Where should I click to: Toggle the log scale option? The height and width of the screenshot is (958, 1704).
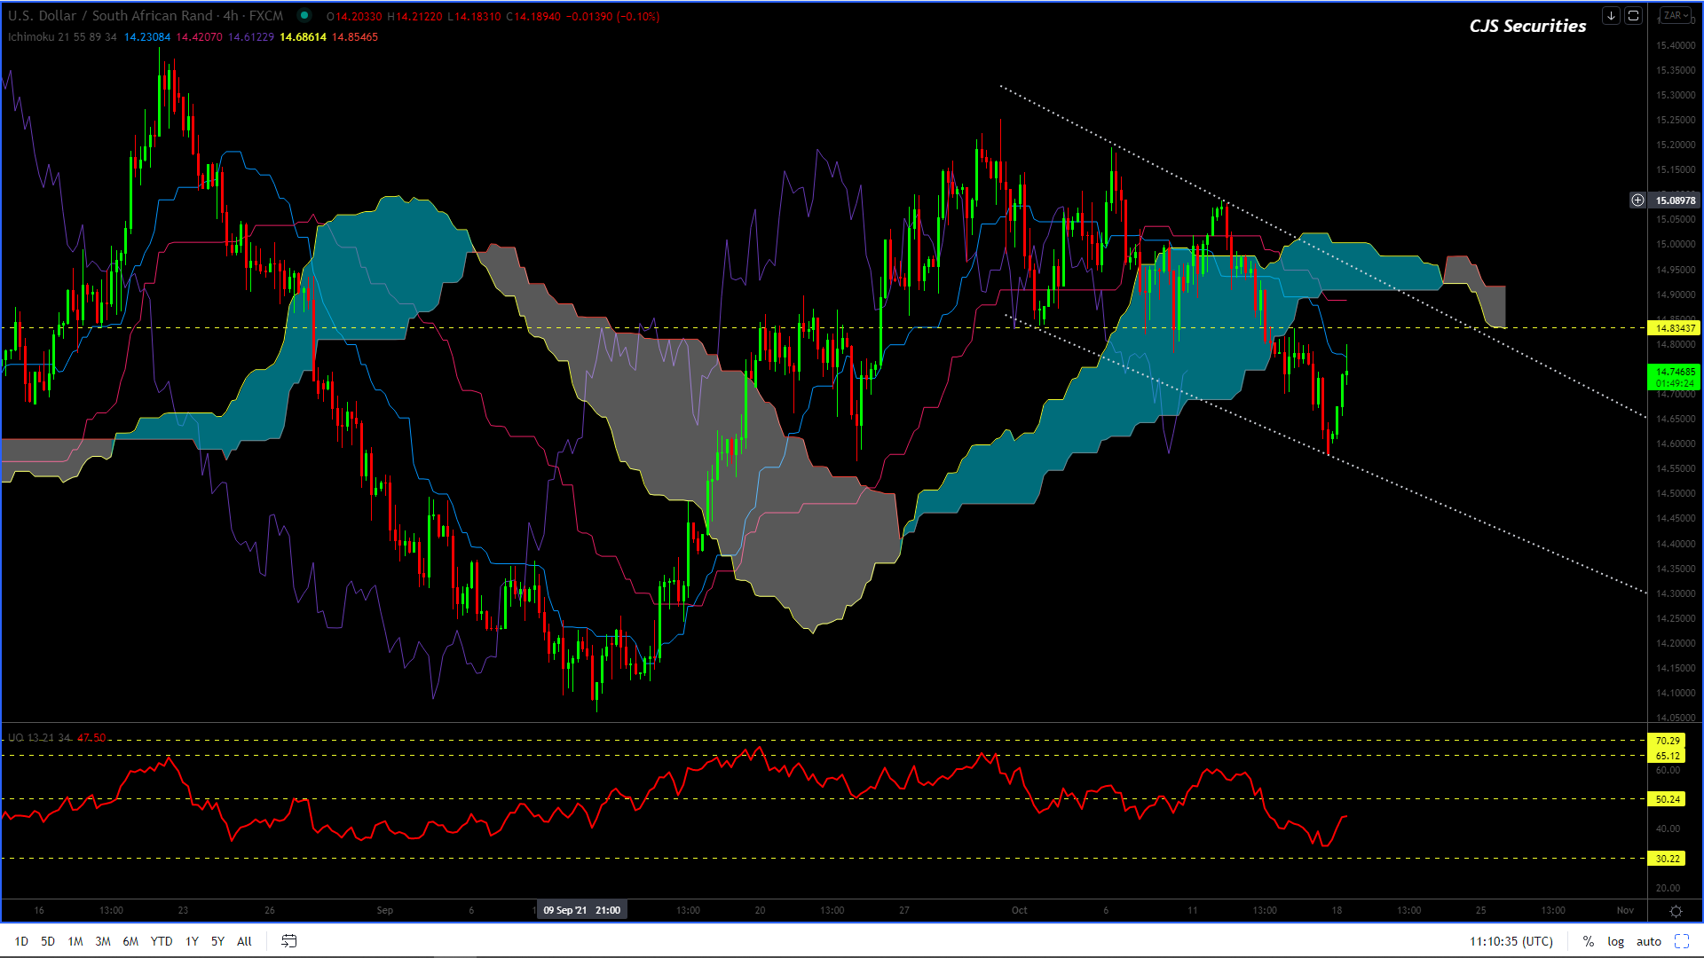(1616, 941)
